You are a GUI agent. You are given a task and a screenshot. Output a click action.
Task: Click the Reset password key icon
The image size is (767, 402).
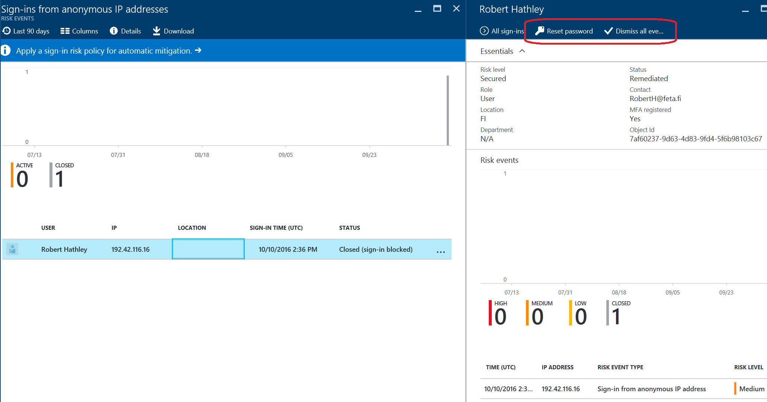coord(539,31)
